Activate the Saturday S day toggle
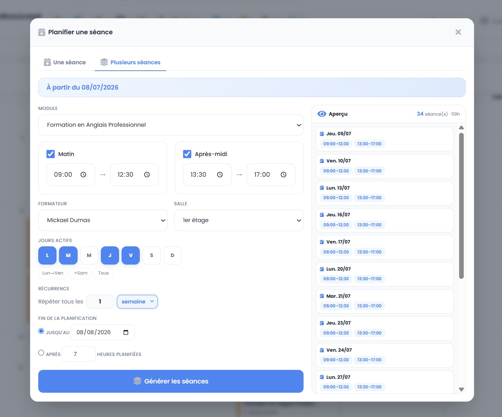502x417 pixels. tap(152, 256)
